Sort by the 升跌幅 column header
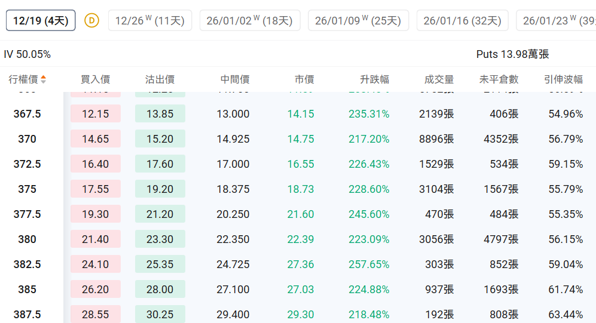Viewport: 596px width, 323px height. [374, 79]
